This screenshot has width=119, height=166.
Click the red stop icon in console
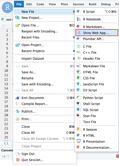(x=117, y=156)
